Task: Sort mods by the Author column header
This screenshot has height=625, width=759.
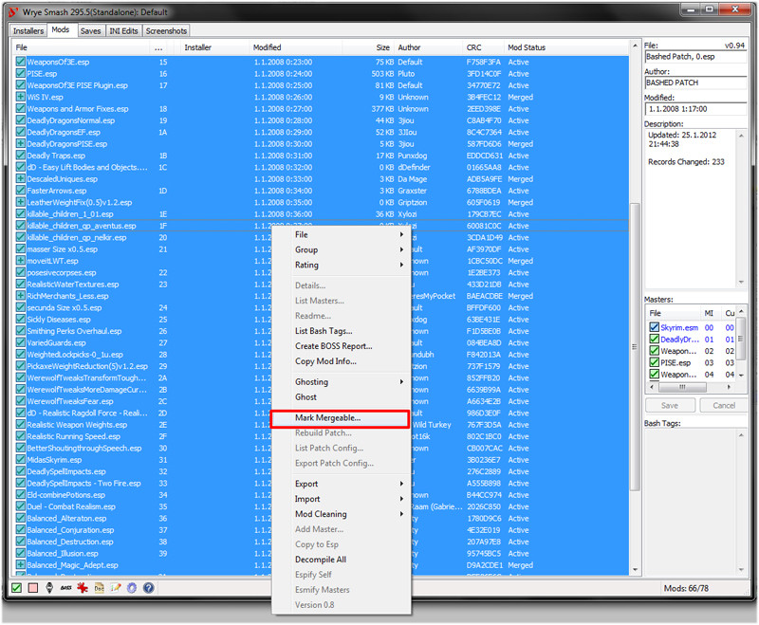Action: [428, 47]
